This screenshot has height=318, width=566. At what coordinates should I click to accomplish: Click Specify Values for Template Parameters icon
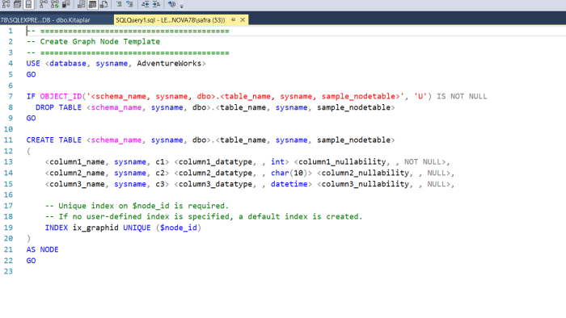pyautogui.click(x=171, y=4)
